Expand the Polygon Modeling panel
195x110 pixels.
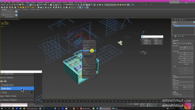click(9, 17)
